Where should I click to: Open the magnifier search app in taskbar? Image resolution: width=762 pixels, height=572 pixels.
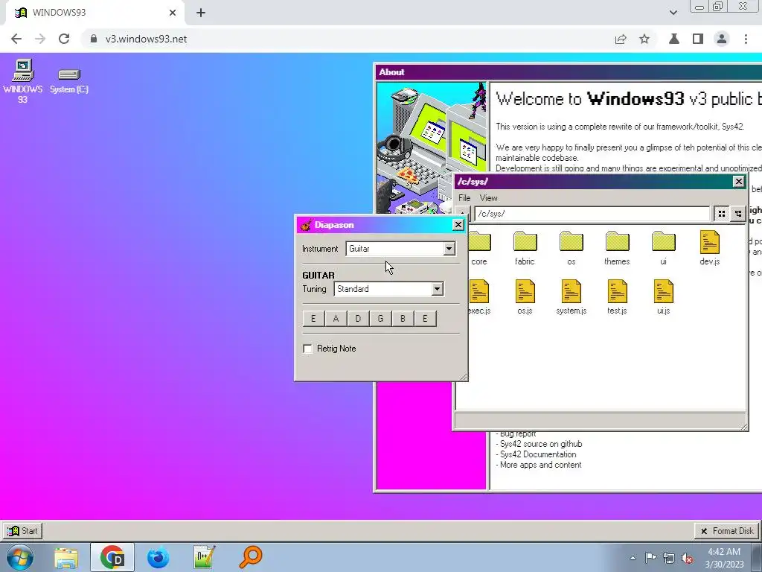point(251,557)
